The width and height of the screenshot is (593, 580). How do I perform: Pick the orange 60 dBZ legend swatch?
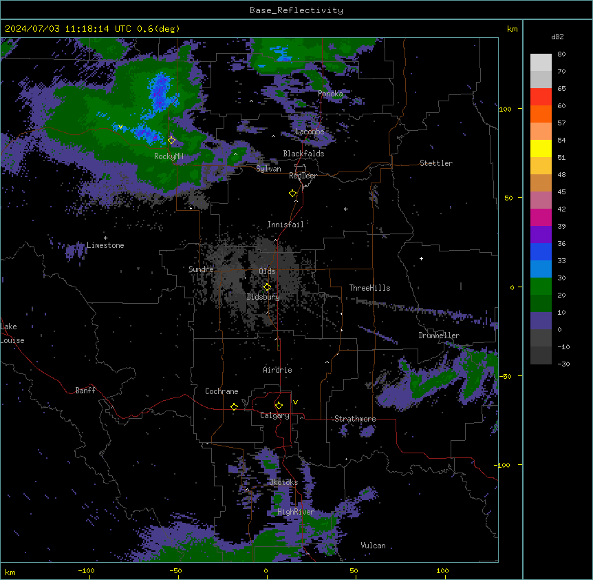point(541,114)
